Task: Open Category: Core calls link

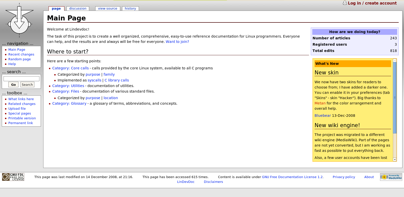Action: click(70, 68)
